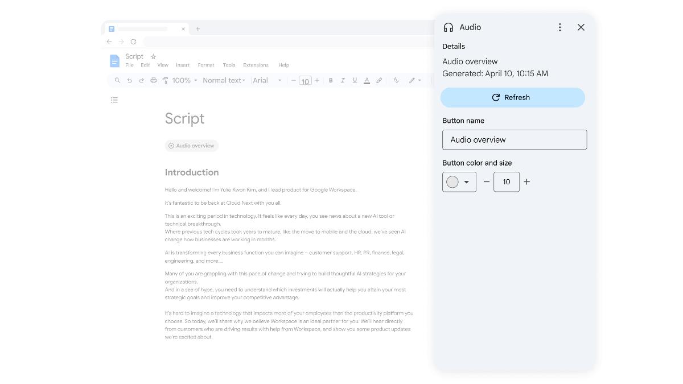Click the print icon in the toolbar
This screenshot has width=683, height=384.
153,80
